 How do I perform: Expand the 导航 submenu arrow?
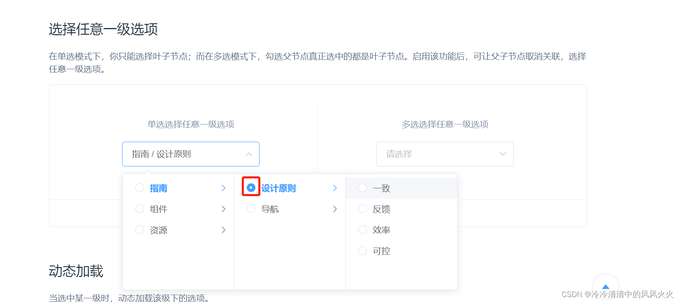point(335,209)
